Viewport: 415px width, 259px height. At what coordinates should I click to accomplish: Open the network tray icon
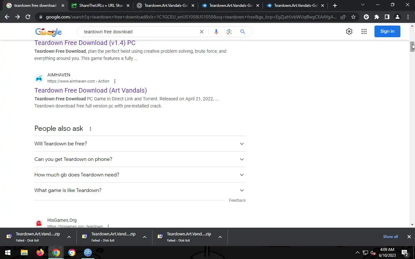[365, 253]
